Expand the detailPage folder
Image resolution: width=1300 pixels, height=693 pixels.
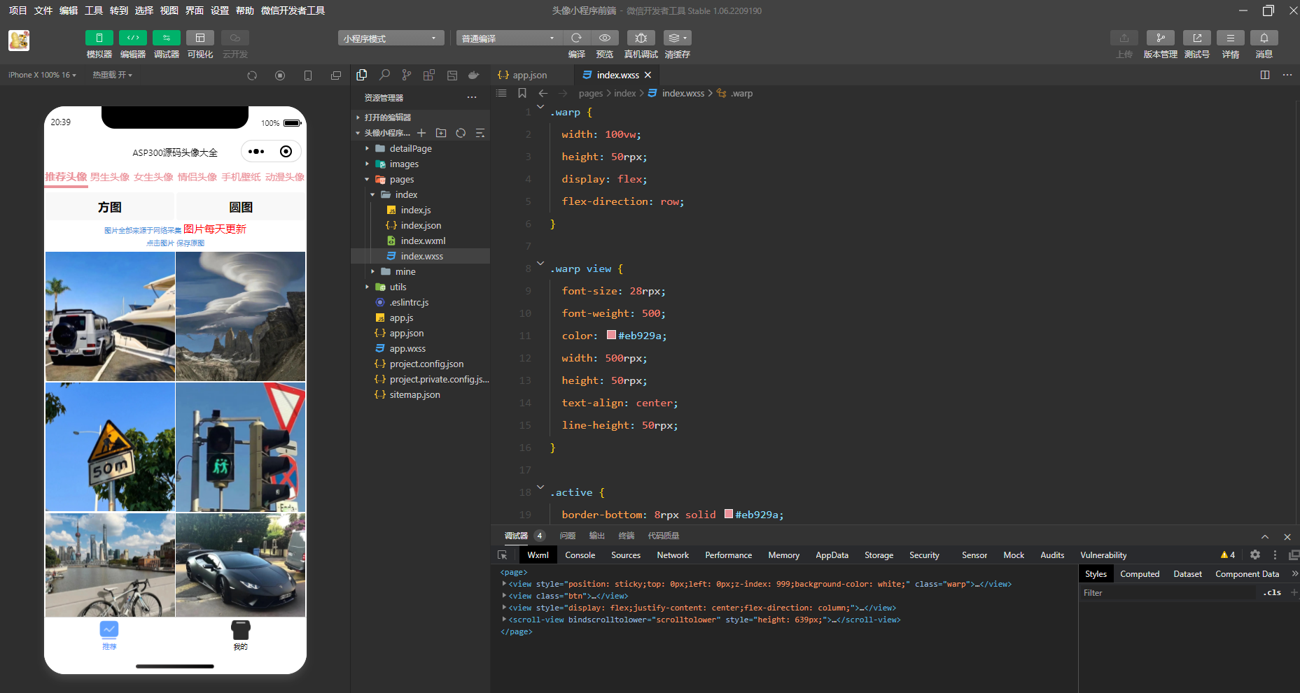click(410, 148)
